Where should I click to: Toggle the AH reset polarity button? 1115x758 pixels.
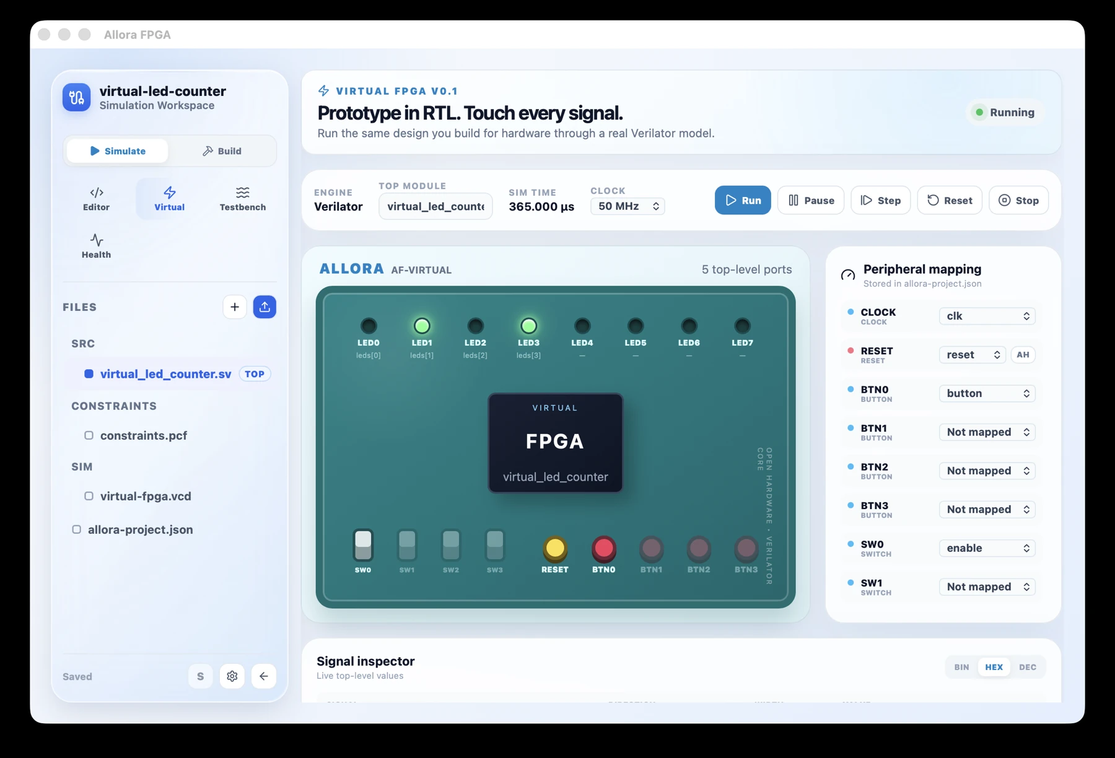[x=1023, y=355]
